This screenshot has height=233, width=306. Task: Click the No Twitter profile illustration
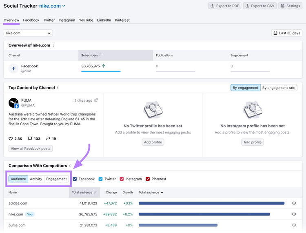[x=153, y=110]
